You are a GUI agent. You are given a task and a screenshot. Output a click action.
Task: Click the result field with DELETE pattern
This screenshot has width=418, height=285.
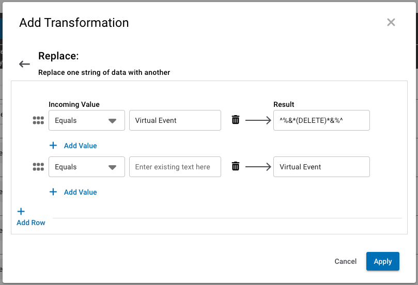pyautogui.click(x=321, y=120)
